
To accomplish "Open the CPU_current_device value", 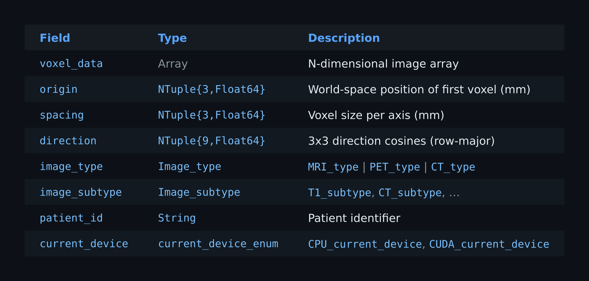I will (x=365, y=244).
